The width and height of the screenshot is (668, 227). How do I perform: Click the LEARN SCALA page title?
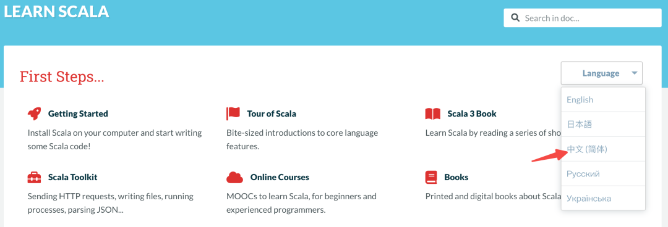click(x=56, y=12)
